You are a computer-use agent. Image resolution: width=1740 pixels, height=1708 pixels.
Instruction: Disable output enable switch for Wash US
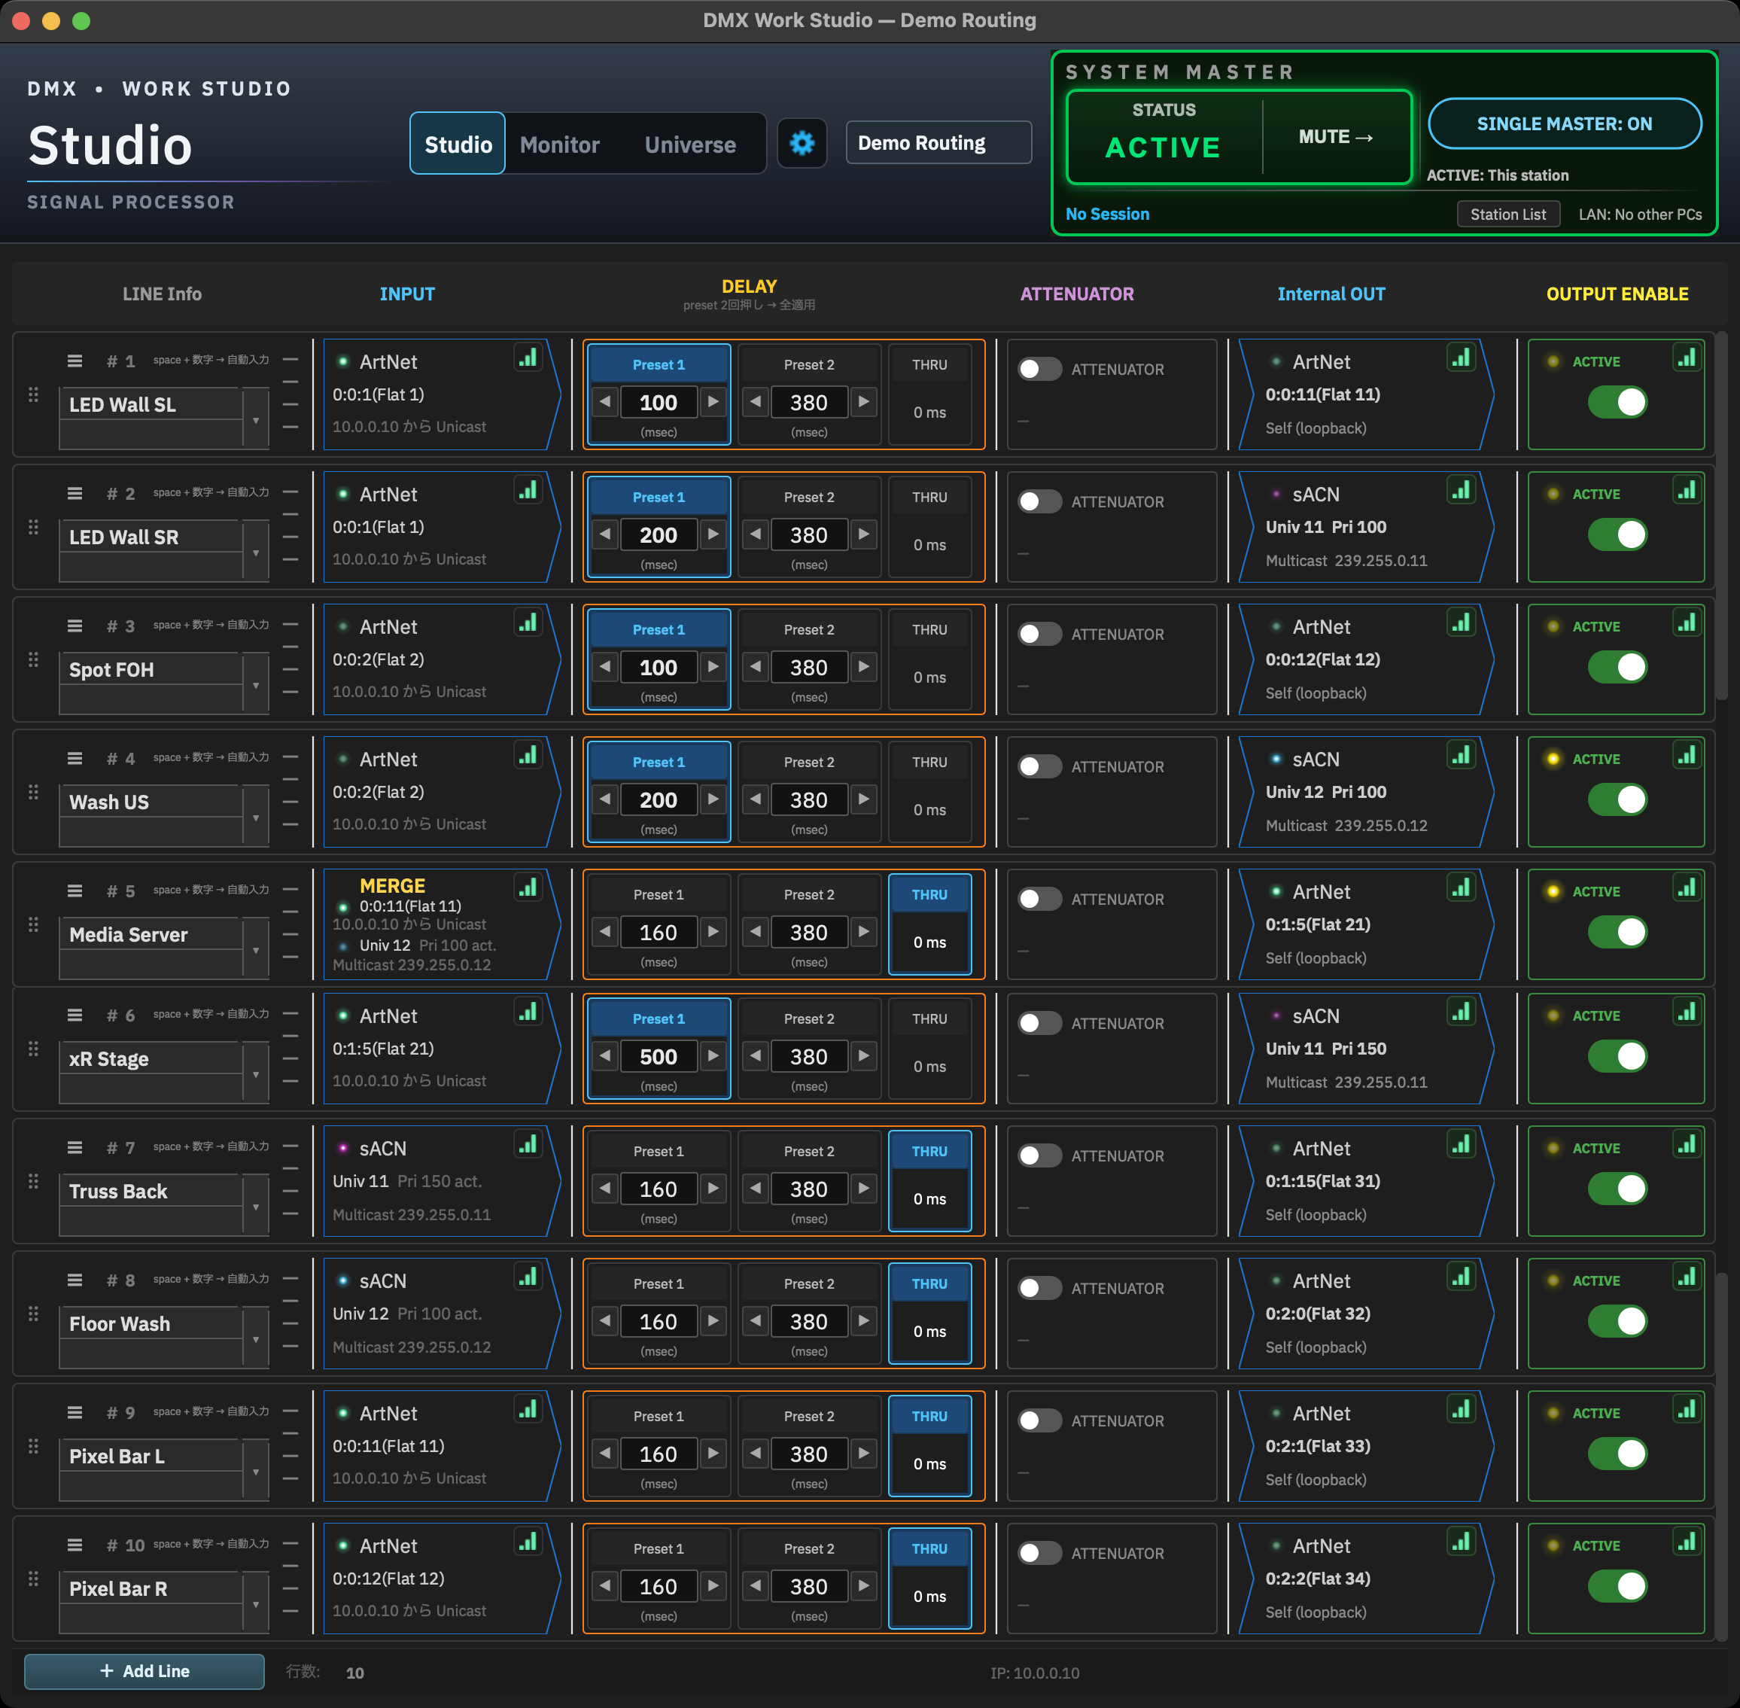(x=1617, y=799)
